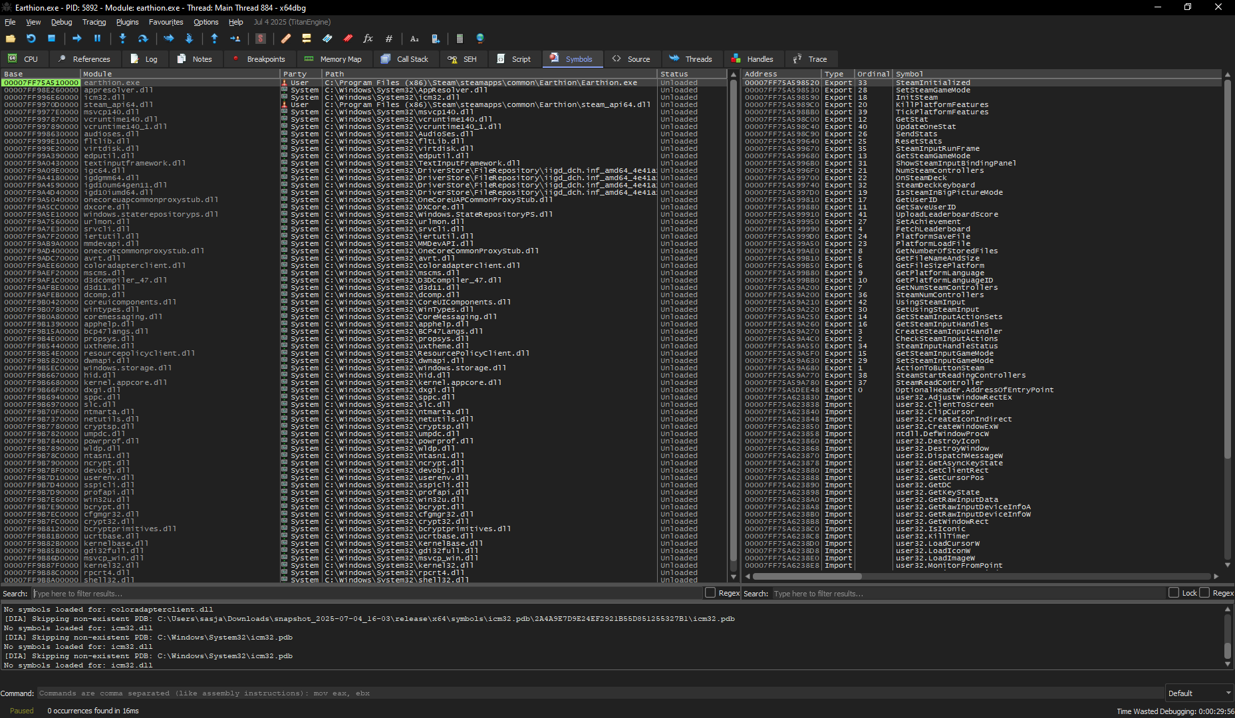Open the Options menu

206,22
